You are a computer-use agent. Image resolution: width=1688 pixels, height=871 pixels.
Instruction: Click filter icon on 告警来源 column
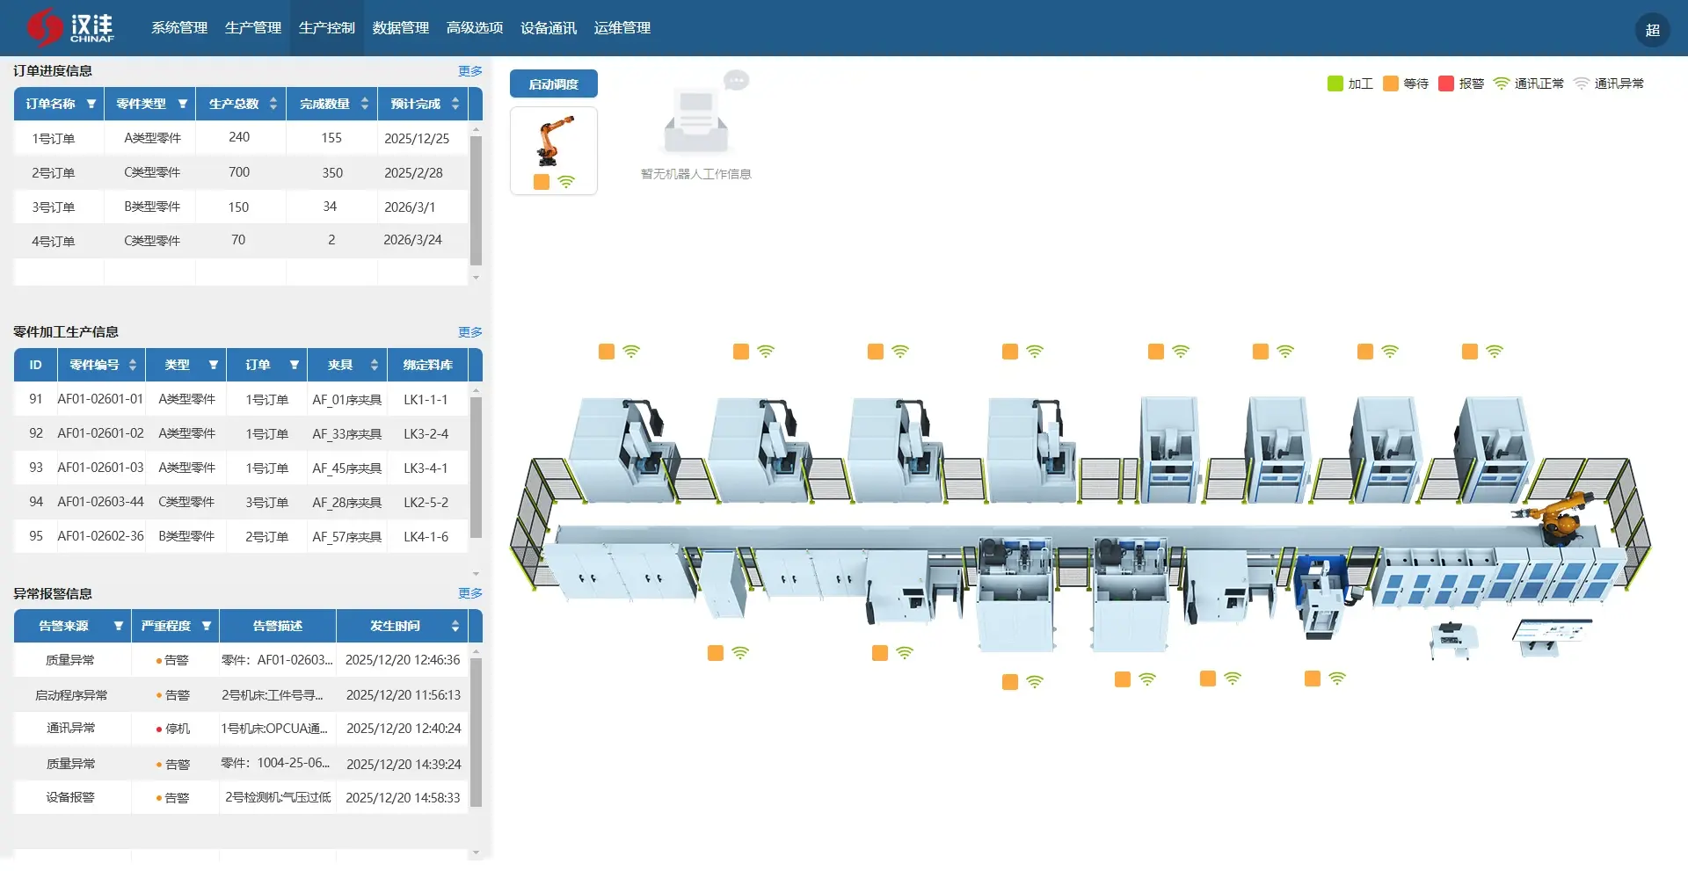(x=119, y=626)
